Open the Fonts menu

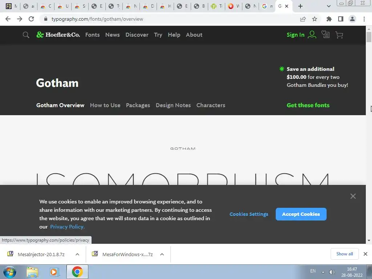(x=93, y=35)
